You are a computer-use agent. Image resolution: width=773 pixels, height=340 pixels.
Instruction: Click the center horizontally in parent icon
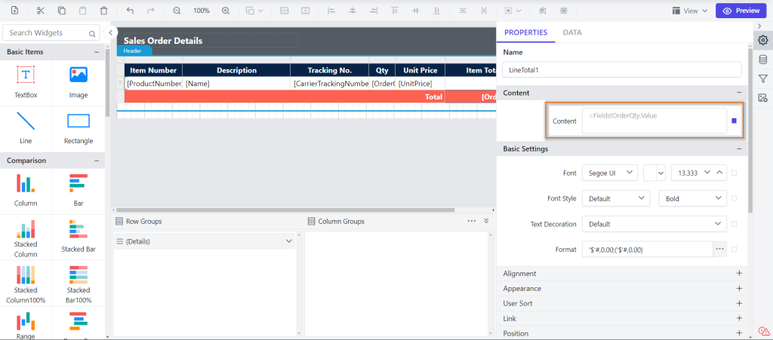pos(543,11)
